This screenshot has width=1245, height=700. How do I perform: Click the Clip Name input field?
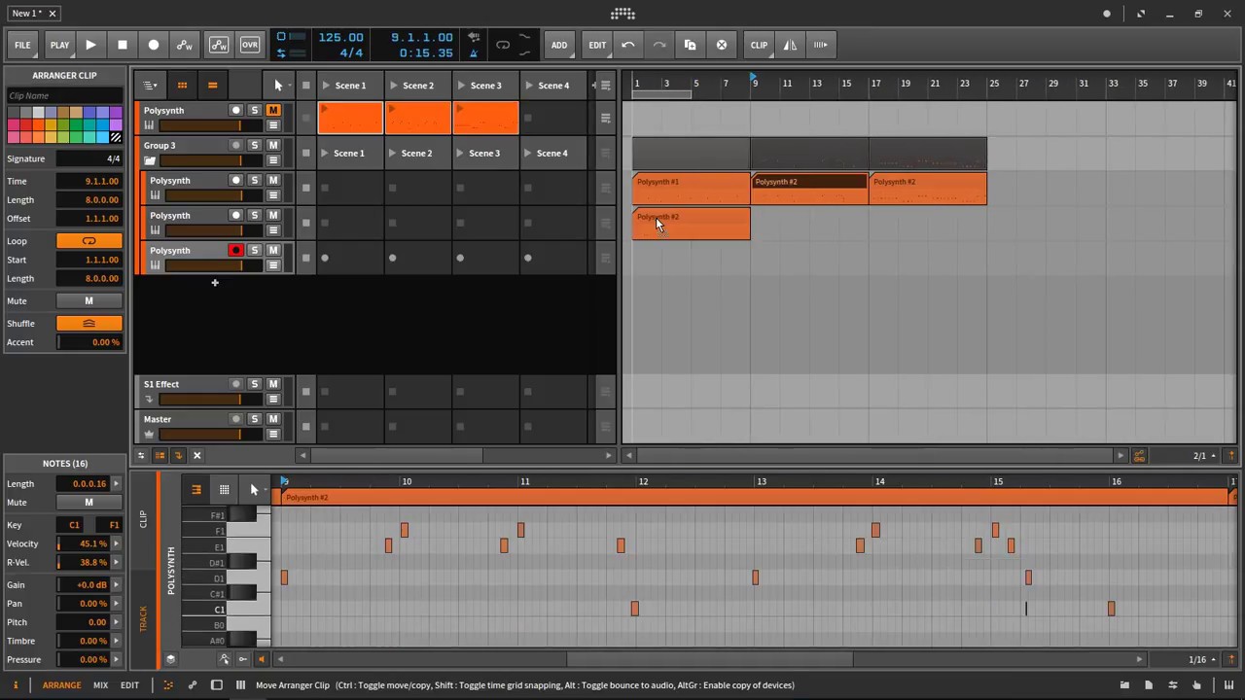click(64, 95)
